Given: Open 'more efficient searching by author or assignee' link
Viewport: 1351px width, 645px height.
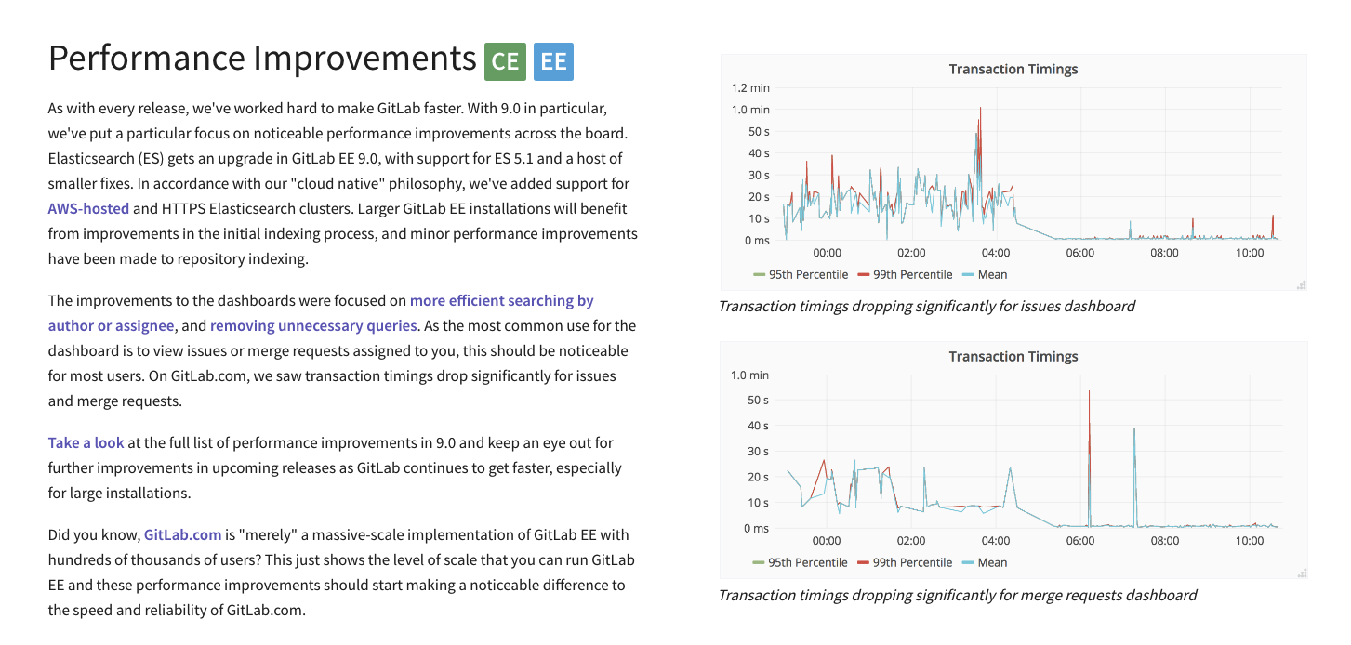Looking at the screenshot, I should pyautogui.click(x=321, y=313).
